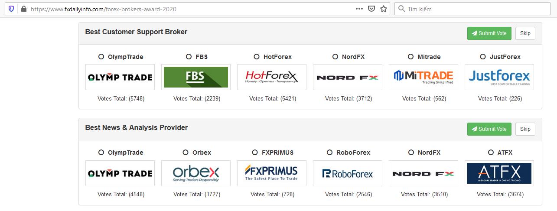557x211 pixels.
Task: Submit Vote for Best News & Analysis Provider
Action: point(489,129)
